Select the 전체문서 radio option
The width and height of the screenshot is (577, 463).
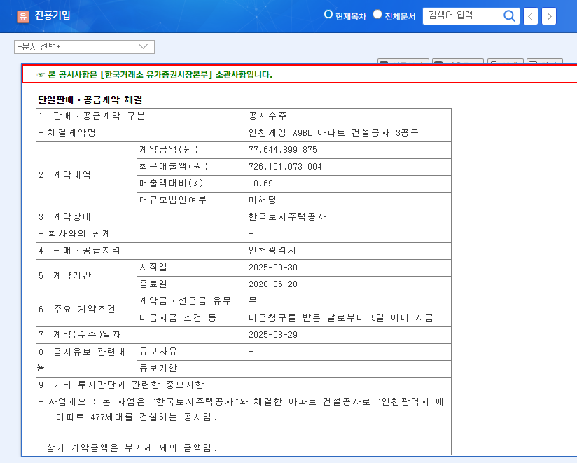click(377, 14)
